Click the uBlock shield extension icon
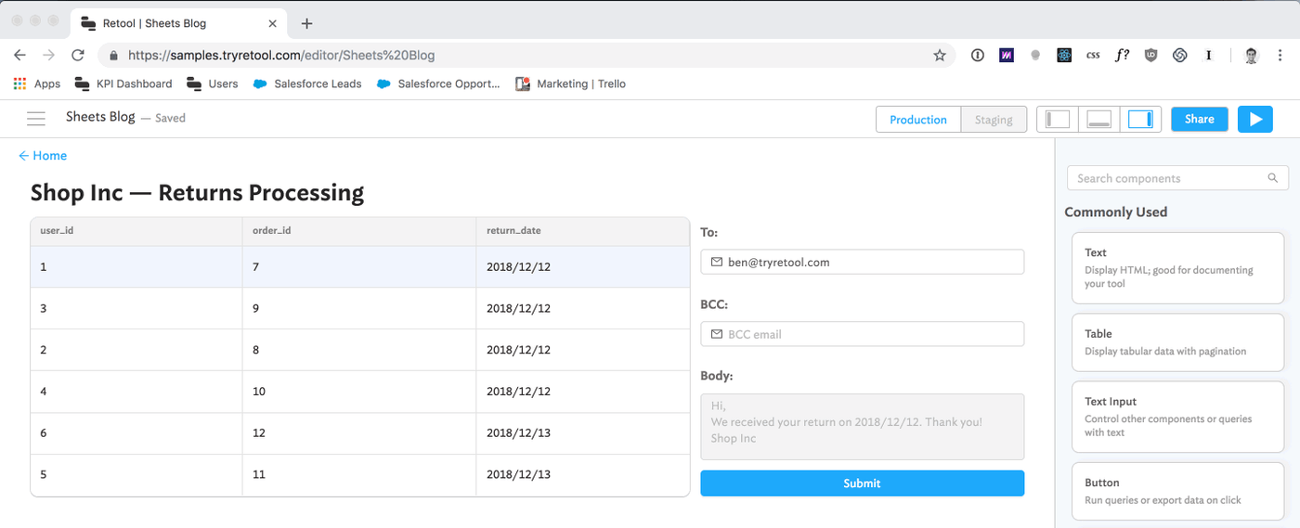This screenshot has height=528, width=1300. pos(1150,56)
